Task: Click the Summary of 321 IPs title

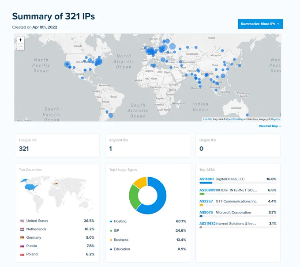Action: (53, 16)
